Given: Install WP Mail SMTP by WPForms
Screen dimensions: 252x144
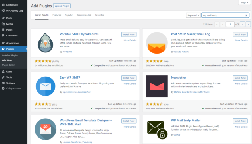Looking at the screenshot, I should 129,35.
